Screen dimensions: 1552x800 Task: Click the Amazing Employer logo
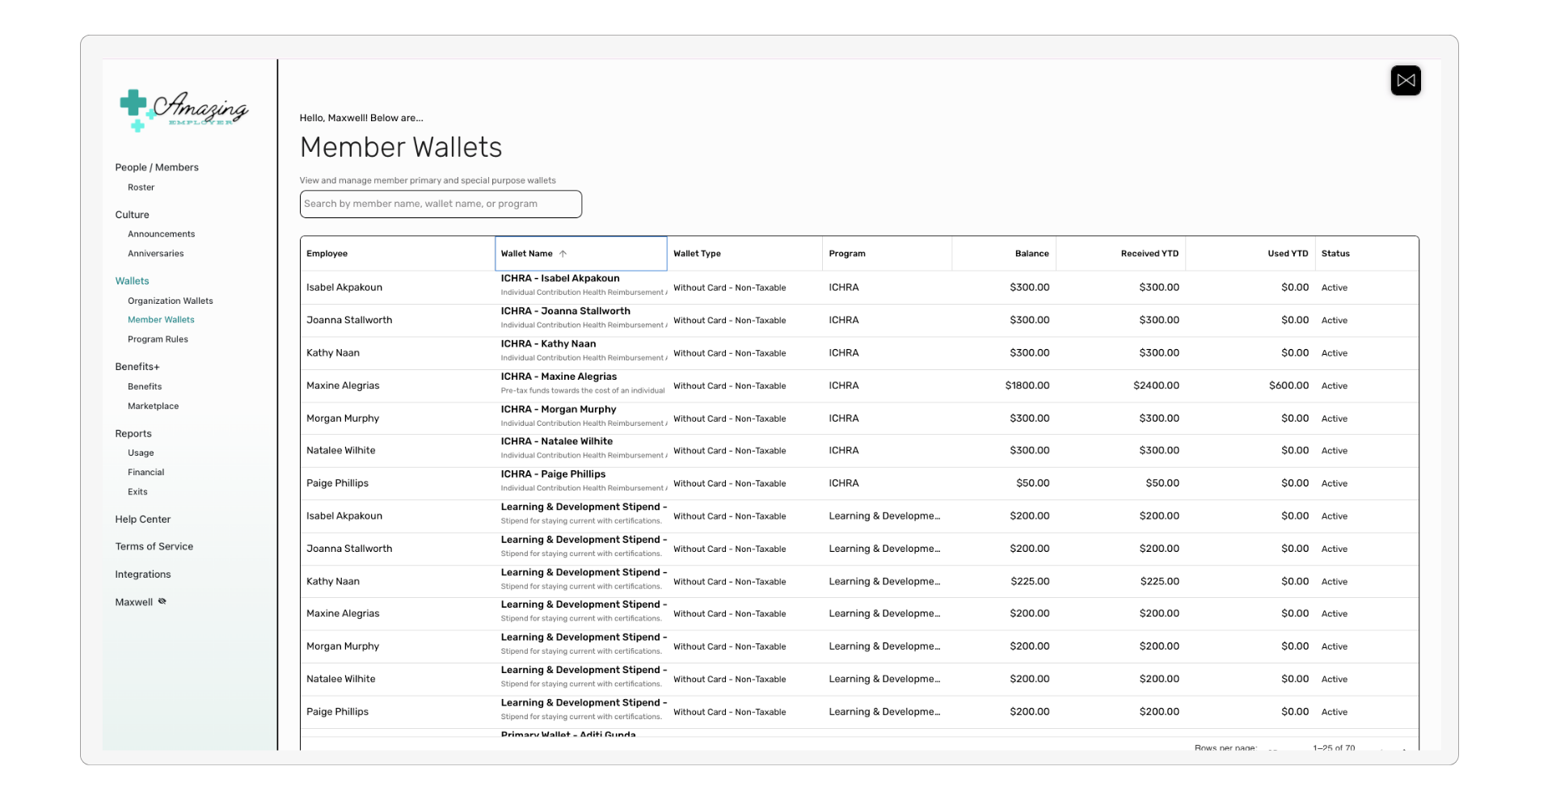pyautogui.click(x=183, y=111)
